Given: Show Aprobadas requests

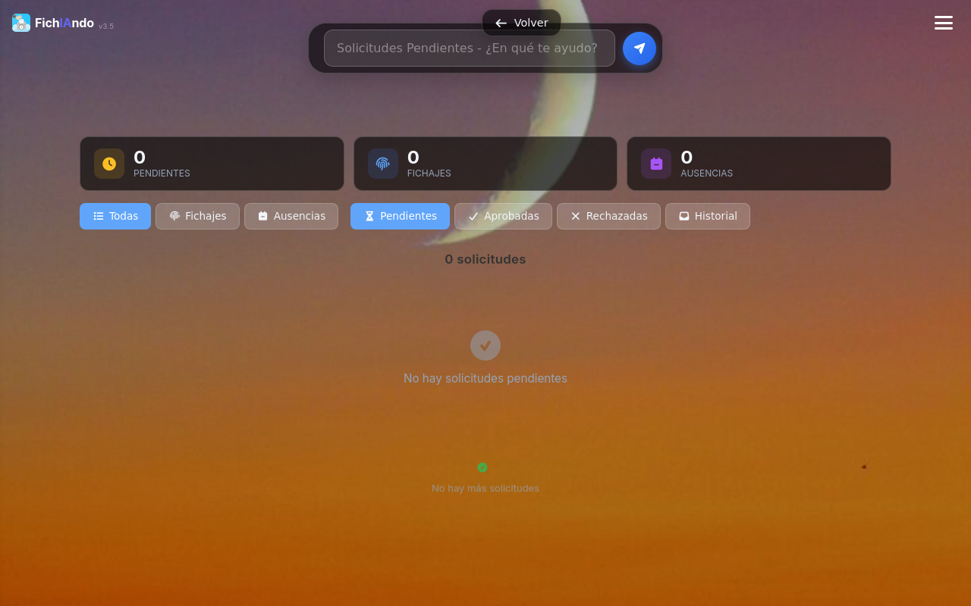Looking at the screenshot, I should pos(503,216).
